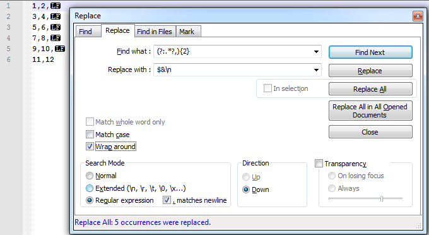The image size is (429, 235).
Task: Click the text '9,10,' in the editor
Action: (43, 49)
